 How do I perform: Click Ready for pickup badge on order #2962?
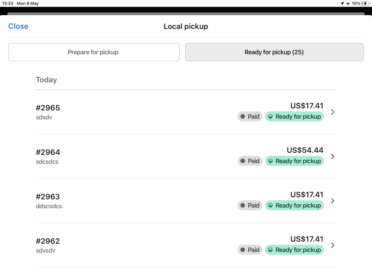(294, 250)
